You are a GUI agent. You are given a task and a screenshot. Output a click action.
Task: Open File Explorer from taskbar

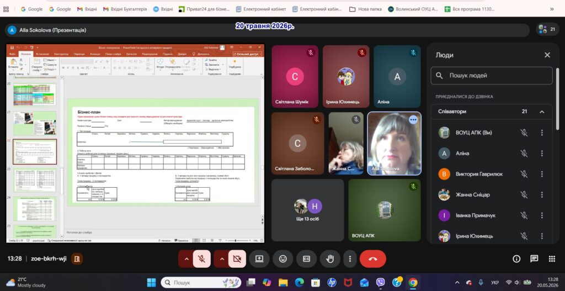coord(283,282)
